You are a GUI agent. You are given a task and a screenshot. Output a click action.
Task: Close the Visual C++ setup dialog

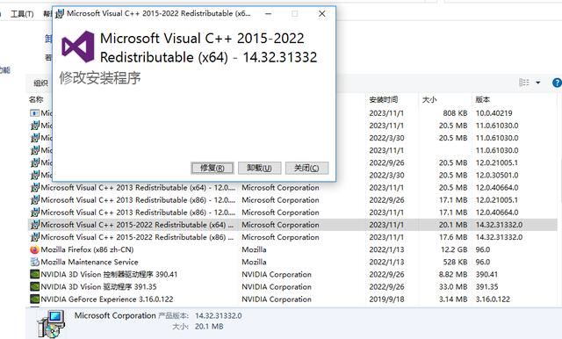click(322, 14)
